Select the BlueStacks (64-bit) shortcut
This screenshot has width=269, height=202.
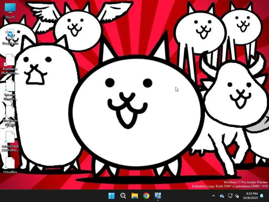tap(10, 116)
